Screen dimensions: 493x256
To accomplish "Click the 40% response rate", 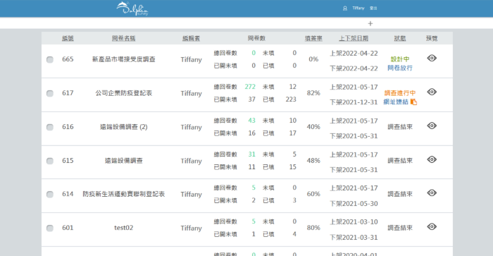I will pyautogui.click(x=313, y=126).
